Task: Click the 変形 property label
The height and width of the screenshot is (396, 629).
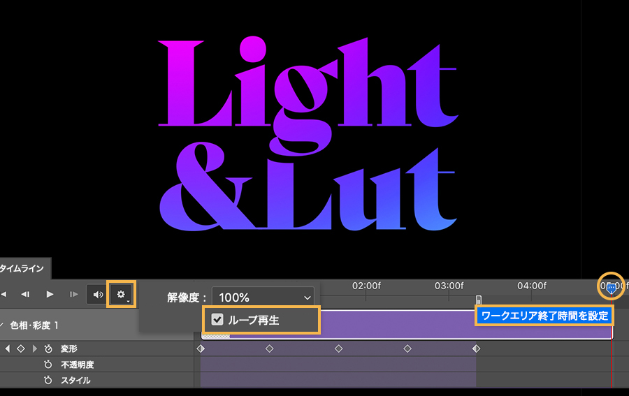Action: 69,349
